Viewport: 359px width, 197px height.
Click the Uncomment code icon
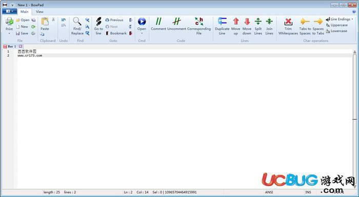(x=176, y=22)
